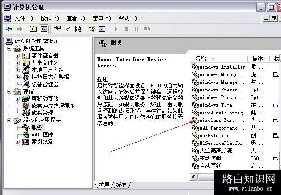
Task: Click the Stop service square icon
Action: coord(126,29)
